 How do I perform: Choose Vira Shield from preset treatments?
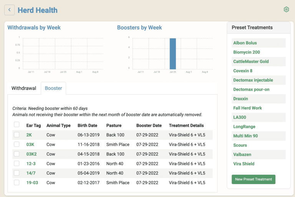click(x=244, y=164)
